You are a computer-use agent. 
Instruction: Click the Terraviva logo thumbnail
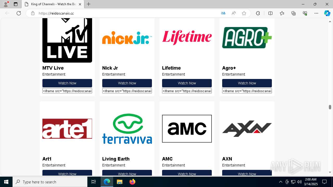click(127, 129)
